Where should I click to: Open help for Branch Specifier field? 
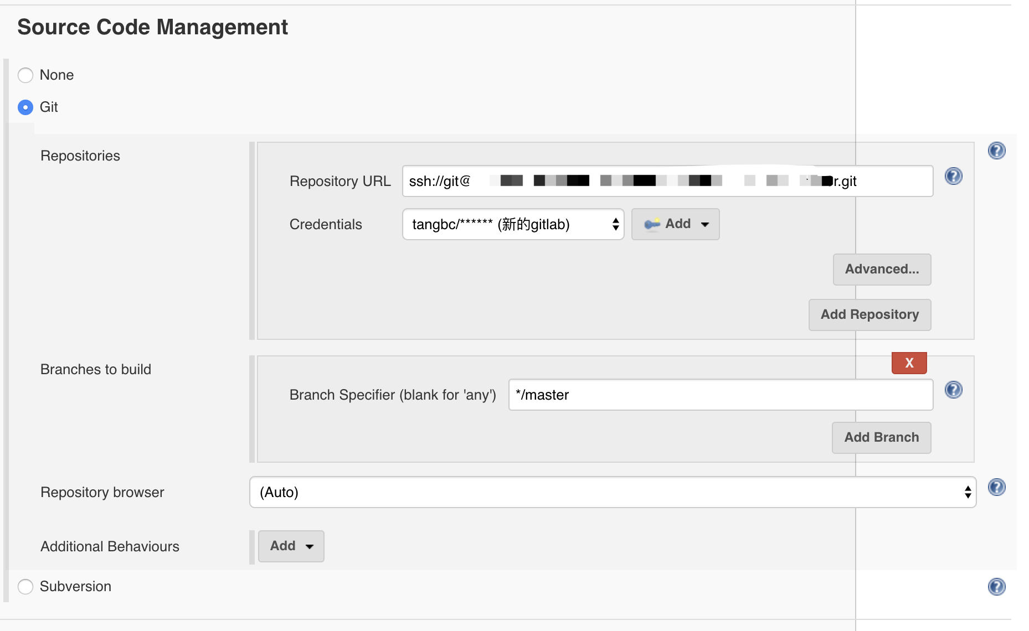953,390
